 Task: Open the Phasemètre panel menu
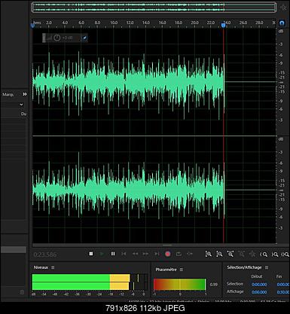(182, 270)
